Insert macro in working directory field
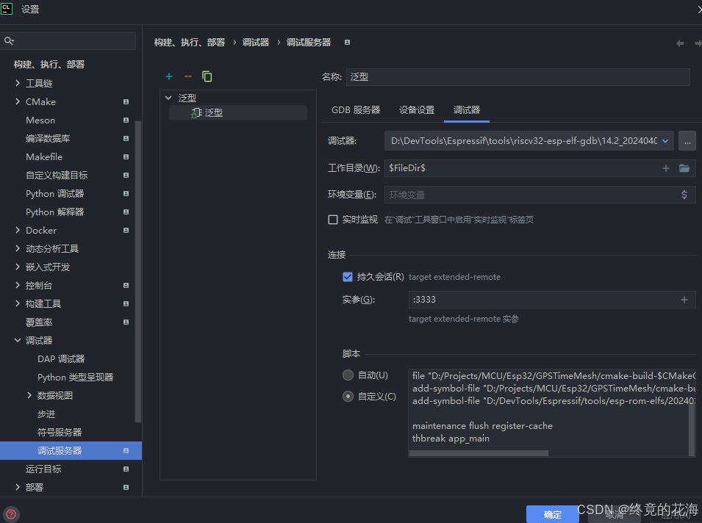702x523 pixels. pos(666,168)
